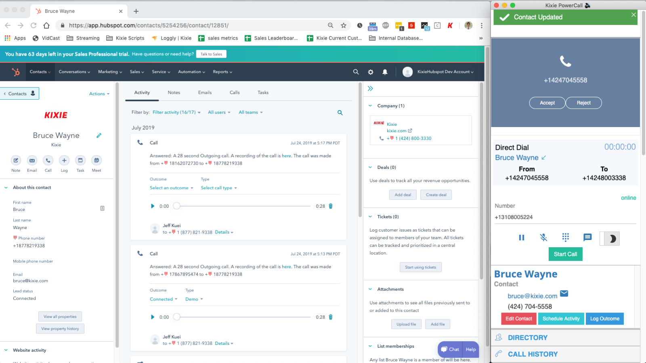Click Edit Contact for Bruce Wayne
646x363 pixels.
[518, 319]
